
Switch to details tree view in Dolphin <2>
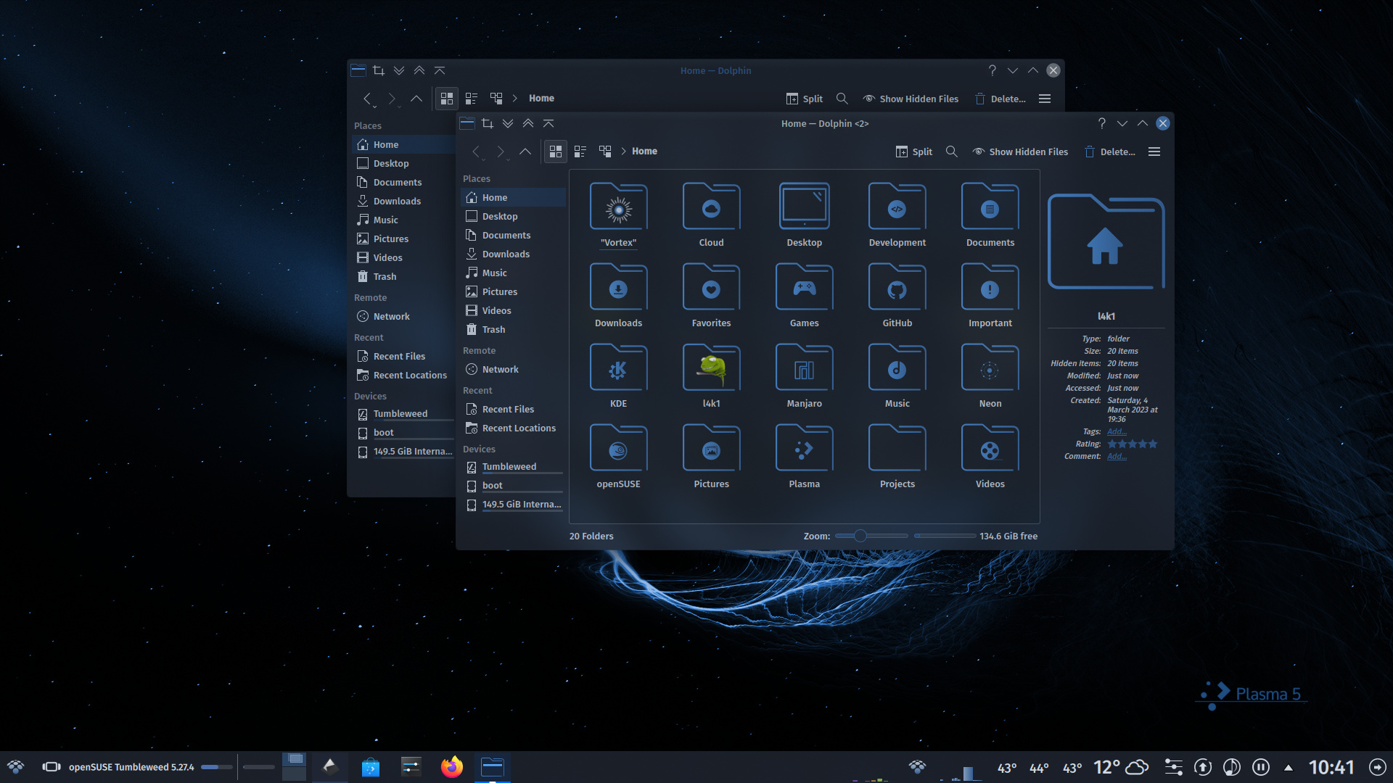point(605,152)
